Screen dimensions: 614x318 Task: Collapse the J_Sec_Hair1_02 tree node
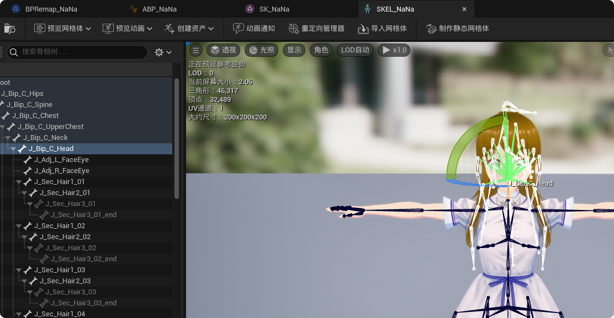[18, 226]
